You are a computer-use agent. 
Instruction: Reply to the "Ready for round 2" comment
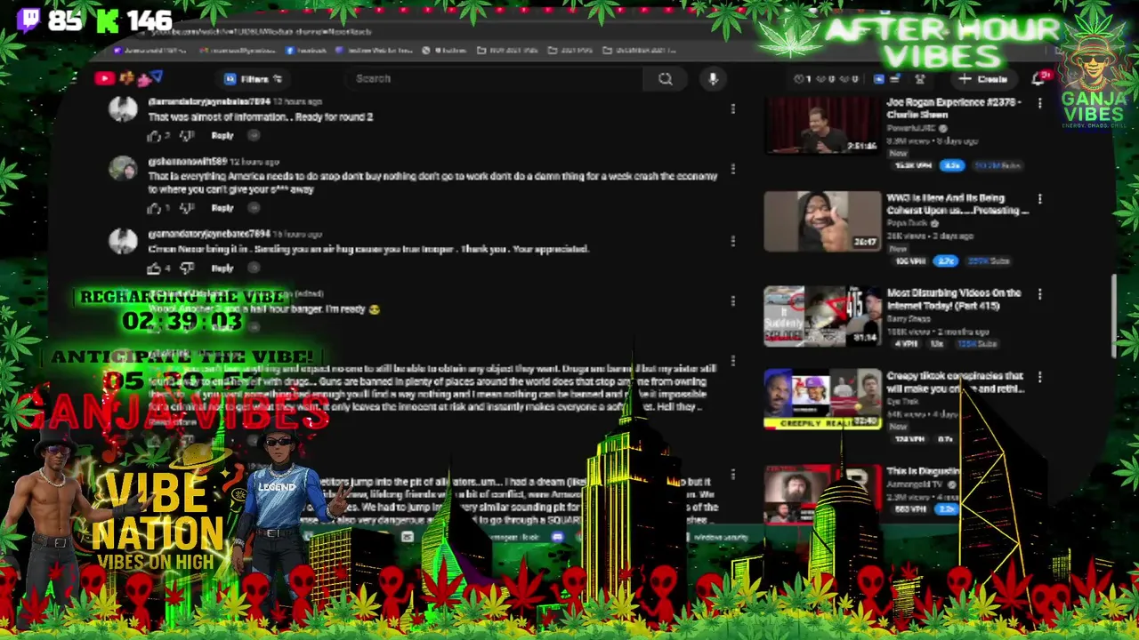[x=222, y=135]
